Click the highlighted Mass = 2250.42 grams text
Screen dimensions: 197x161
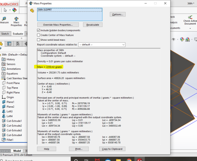[x=50, y=67]
